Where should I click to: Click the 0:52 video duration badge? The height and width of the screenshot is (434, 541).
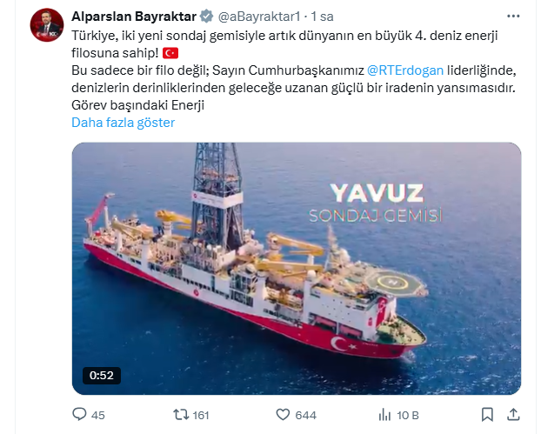[102, 376]
